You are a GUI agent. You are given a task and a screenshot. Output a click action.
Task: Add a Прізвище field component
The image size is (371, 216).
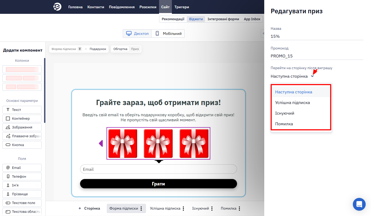(x=22, y=194)
